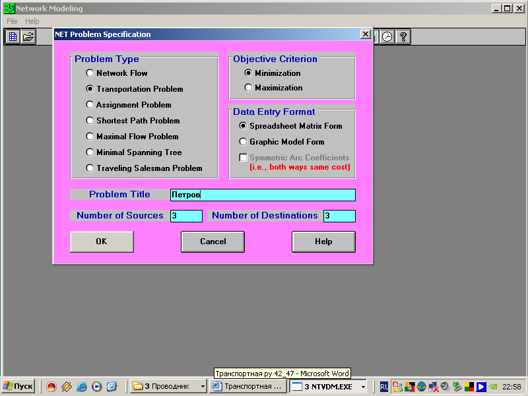Open the Проводник taskbar group dropdown arrow
This screenshot has height=396, width=528.
tap(203, 387)
